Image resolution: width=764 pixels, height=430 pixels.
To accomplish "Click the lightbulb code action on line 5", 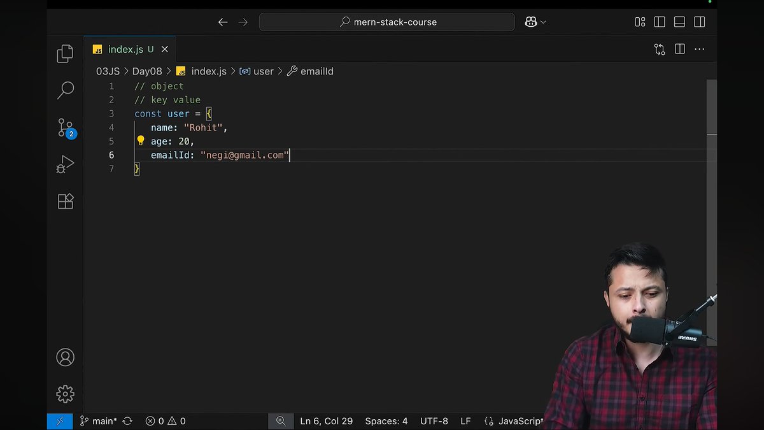I will click(141, 141).
